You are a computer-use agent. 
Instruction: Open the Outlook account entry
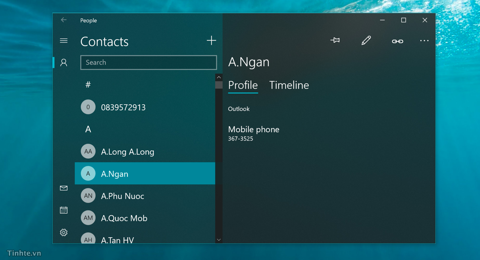click(x=238, y=109)
